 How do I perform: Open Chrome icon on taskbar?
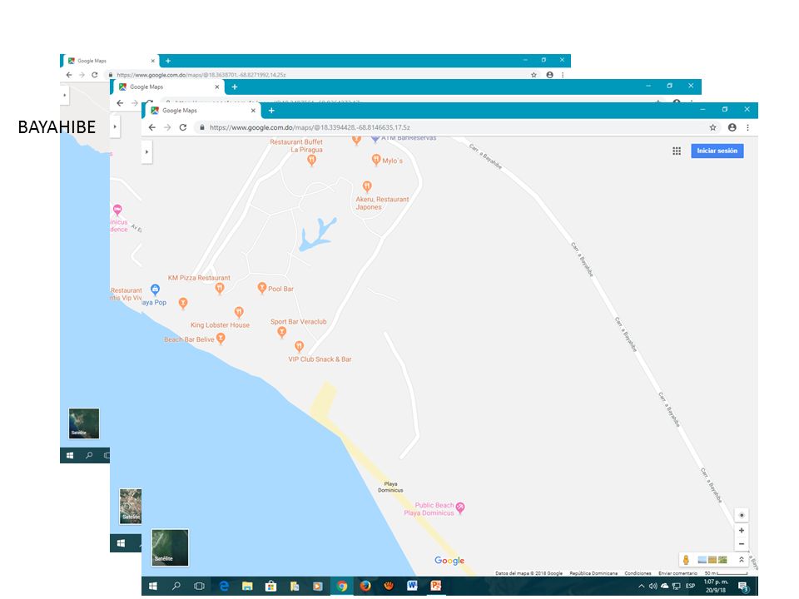pos(342,587)
